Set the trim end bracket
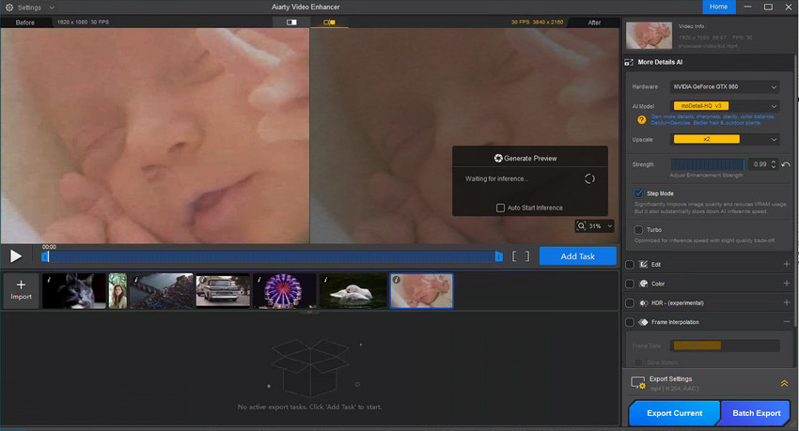The image size is (799, 431). [527, 256]
